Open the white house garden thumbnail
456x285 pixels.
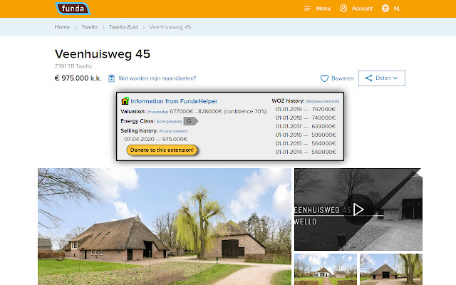coord(326,269)
